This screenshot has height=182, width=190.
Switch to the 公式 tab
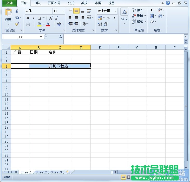[x=71, y=3]
